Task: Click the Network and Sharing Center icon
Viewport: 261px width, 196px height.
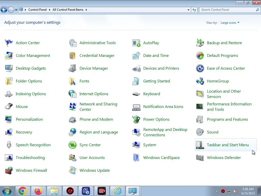Action: (73, 107)
